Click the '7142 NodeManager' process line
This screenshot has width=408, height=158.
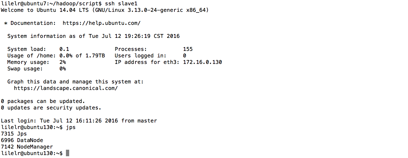[x=27, y=147]
